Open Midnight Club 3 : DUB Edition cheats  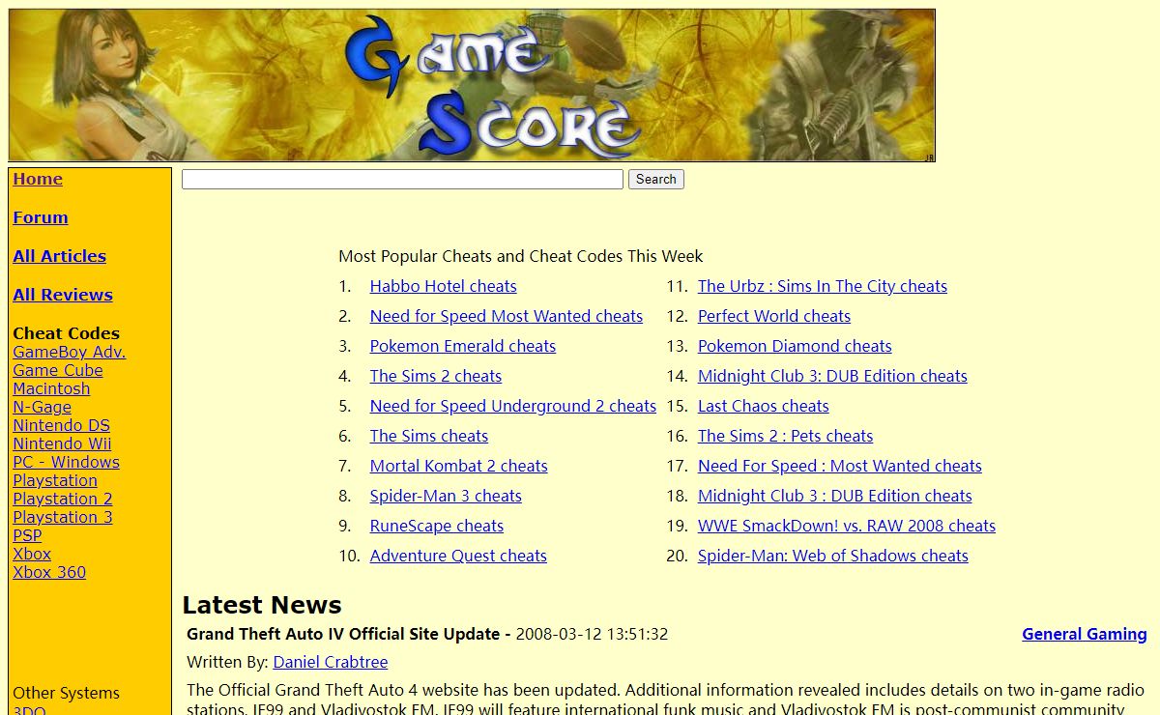(x=835, y=496)
